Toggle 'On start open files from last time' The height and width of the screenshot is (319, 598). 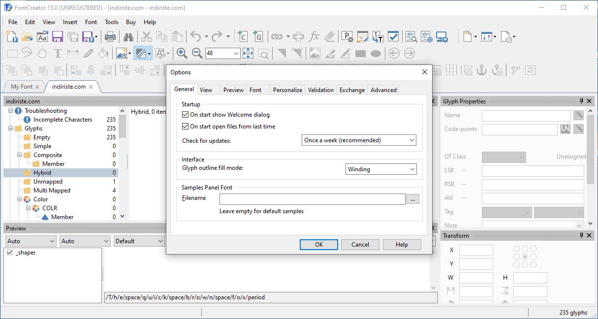point(186,127)
